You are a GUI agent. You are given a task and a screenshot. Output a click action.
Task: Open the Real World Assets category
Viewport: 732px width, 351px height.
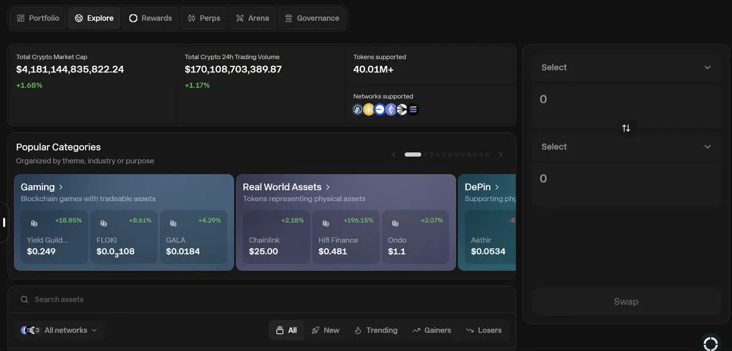coord(287,187)
